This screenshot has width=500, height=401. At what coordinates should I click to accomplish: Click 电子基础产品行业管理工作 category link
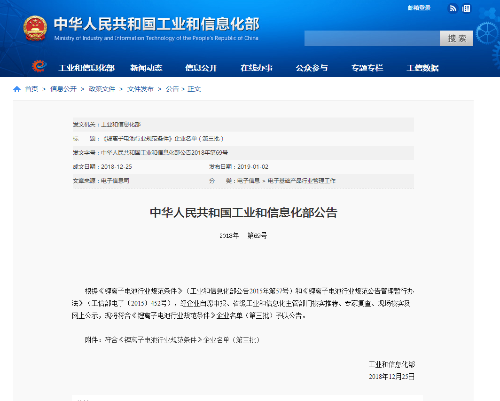[x=301, y=181]
